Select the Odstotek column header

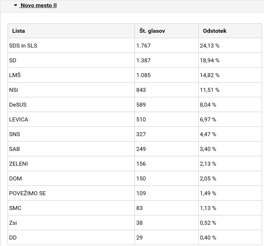pyautogui.click(x=215, y=31)
